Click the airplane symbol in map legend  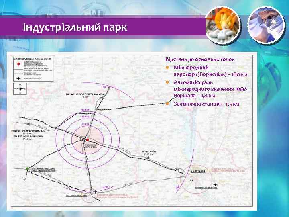click(x=18, y=78)
